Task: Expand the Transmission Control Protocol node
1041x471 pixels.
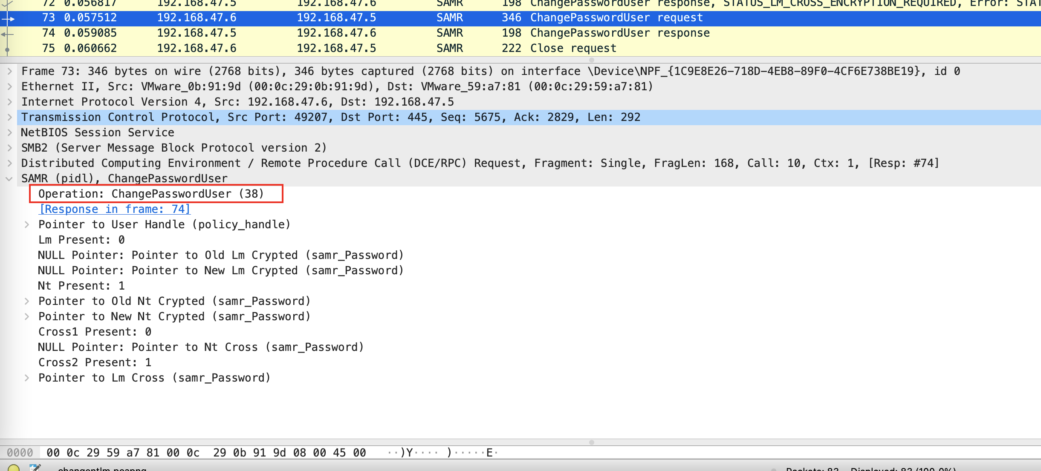Action: coord(9,117)
